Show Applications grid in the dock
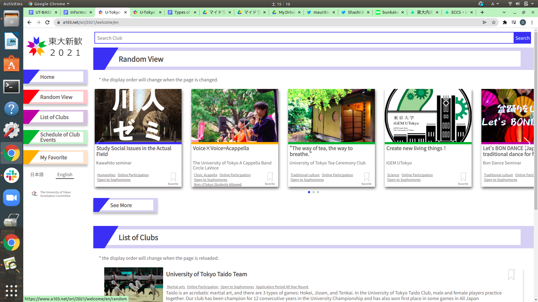 tap(11, 291)
